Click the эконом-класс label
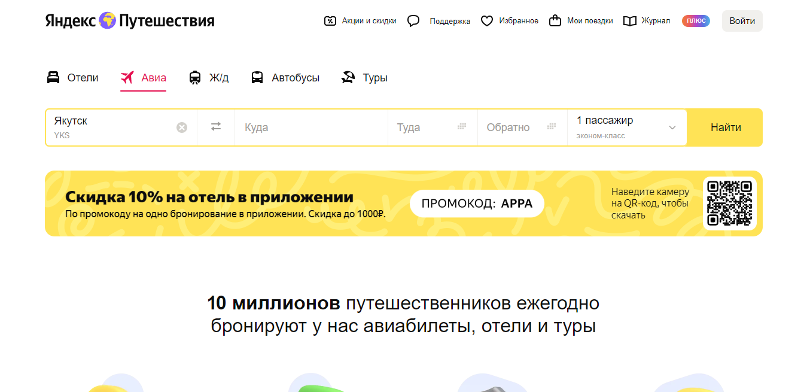The height and width of the screenshot is (392, 807). (601, 136)
